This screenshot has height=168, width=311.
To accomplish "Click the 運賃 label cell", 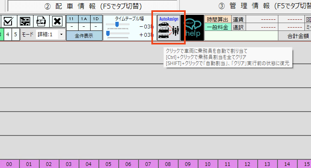I will tap(238, 19).
